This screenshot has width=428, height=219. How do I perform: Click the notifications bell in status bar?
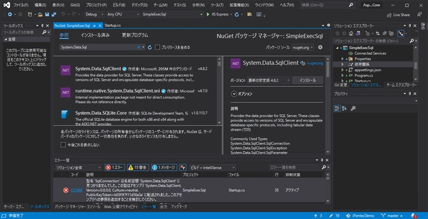pos(413,215)
